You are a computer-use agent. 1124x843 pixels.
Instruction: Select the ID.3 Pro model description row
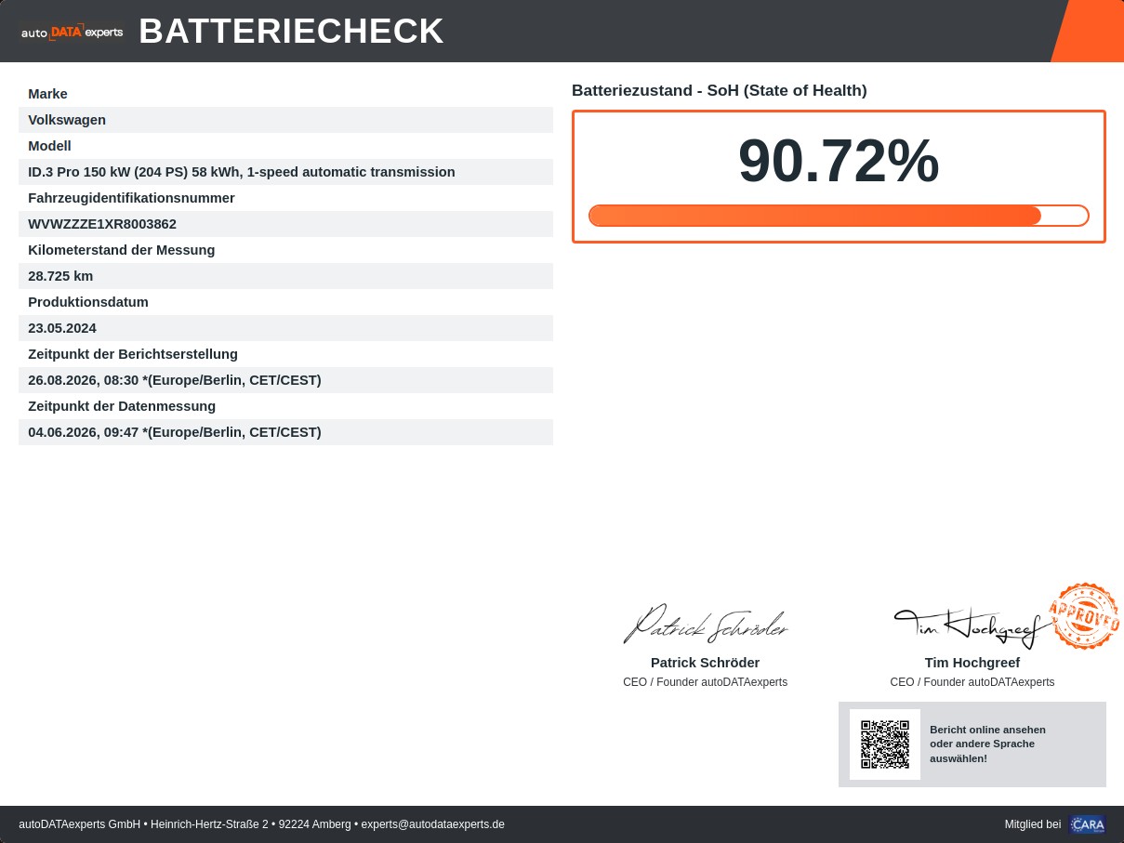point(285,172)
